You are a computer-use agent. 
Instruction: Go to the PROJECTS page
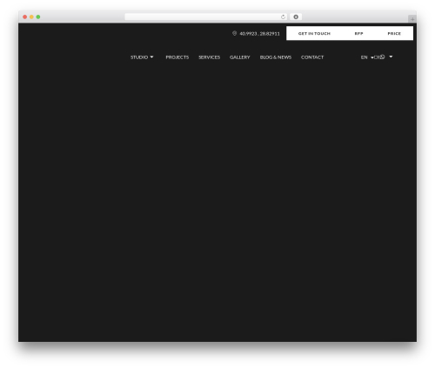tap(177, 57)
